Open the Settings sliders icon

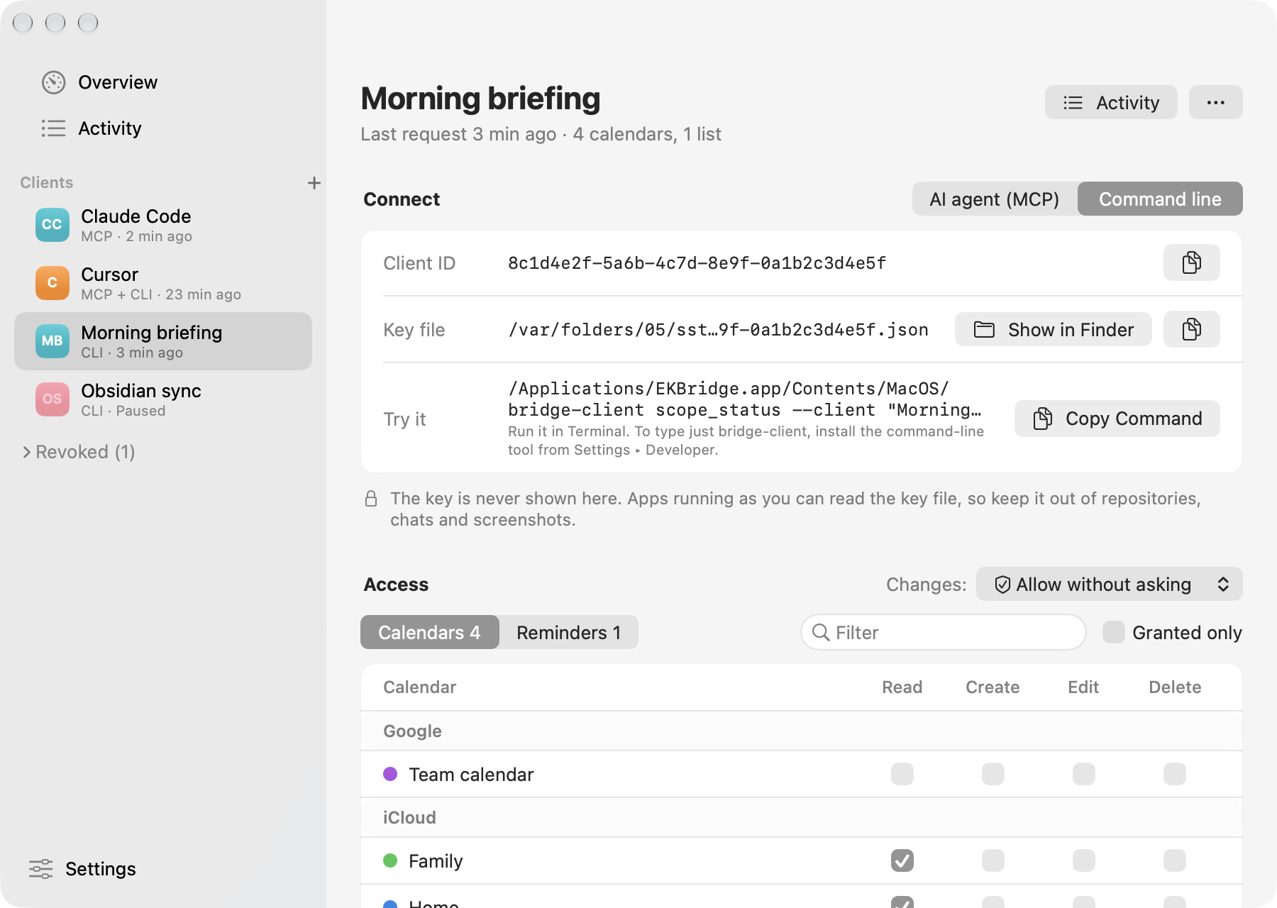pyautogui.click(x=41, y=869)
